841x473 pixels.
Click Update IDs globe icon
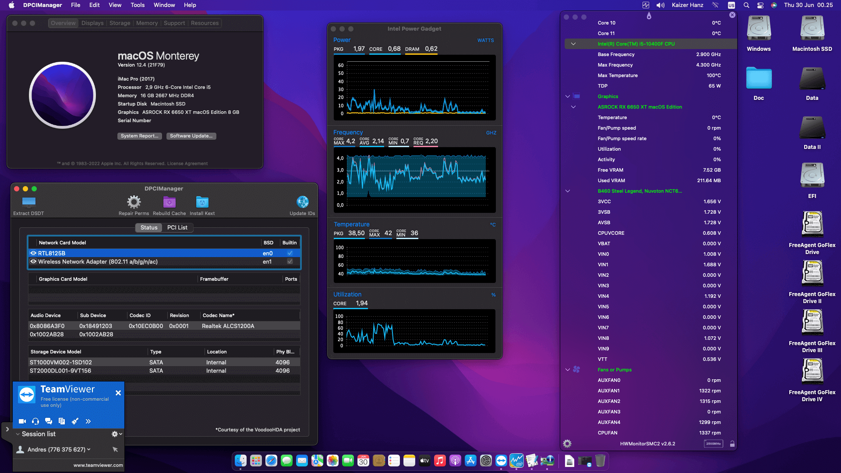coord(302,202)
